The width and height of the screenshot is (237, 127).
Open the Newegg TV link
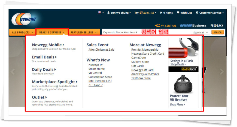(96, 64)
